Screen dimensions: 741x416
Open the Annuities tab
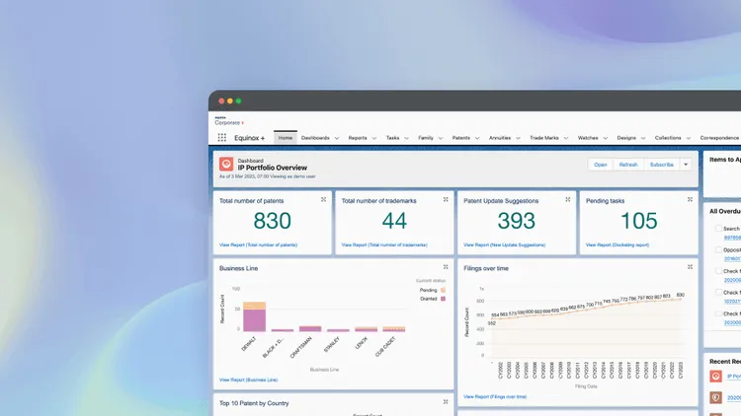tap(500, 138)
